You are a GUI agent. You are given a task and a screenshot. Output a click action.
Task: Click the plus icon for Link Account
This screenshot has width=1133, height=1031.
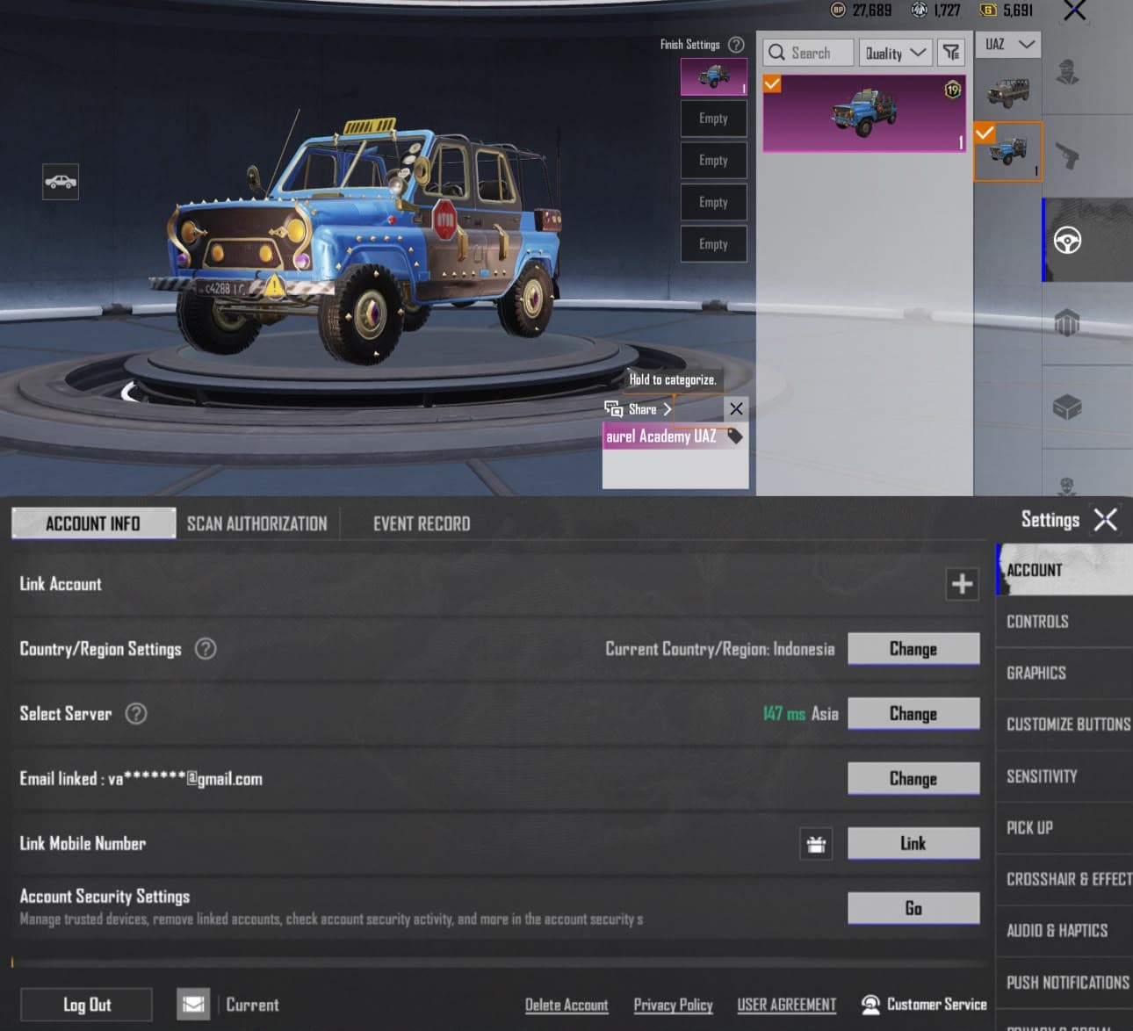[x=963, y=584]
